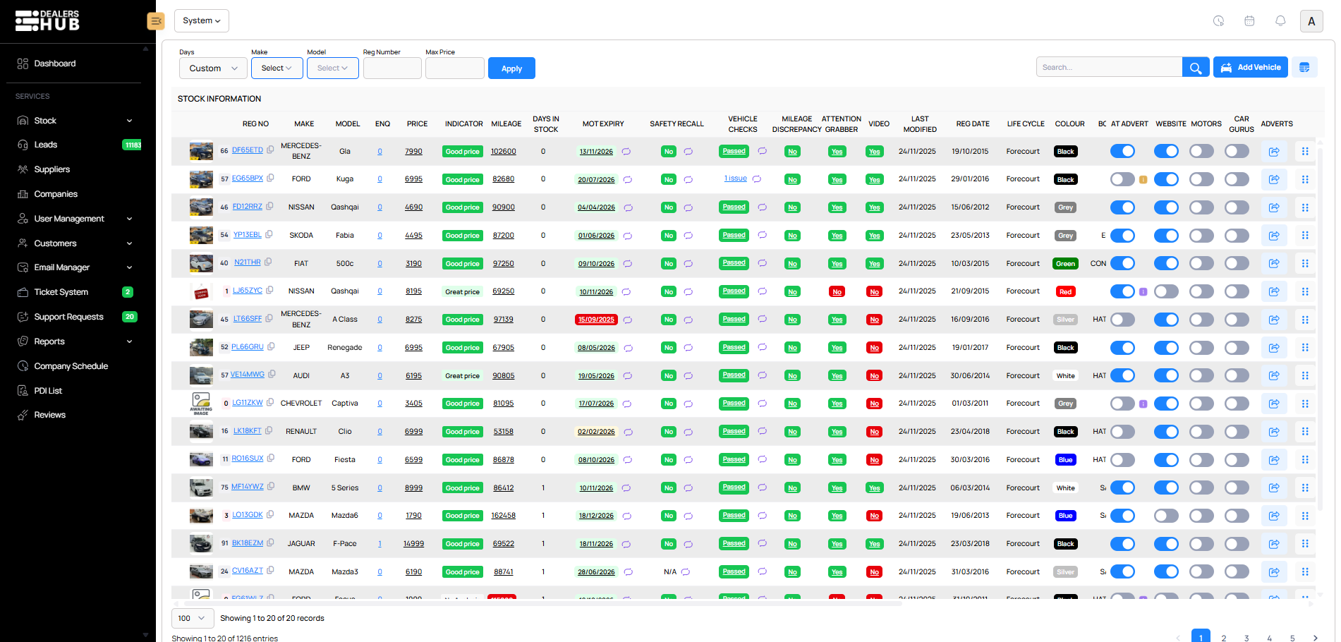Open row actions dots for EG65BPX
The image size is (1341, 642).
pos(1305,179)
